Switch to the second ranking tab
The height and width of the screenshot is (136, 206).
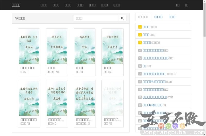coord(158,17)
